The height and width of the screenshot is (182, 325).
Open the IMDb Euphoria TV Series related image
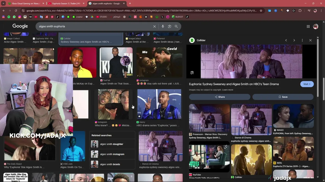click(x=293, y=149)
